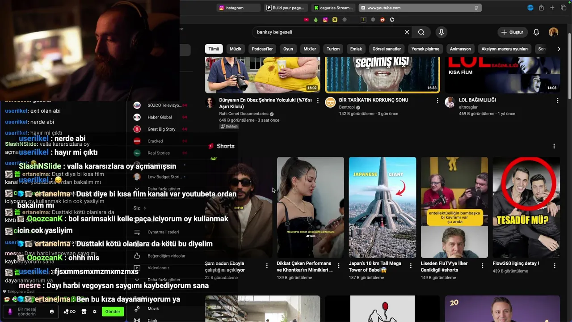This screenshot has width=572, height=322.
Task: Open the SÖZCÜ Televizyonu channel
Action: click(x=164, y=106)
